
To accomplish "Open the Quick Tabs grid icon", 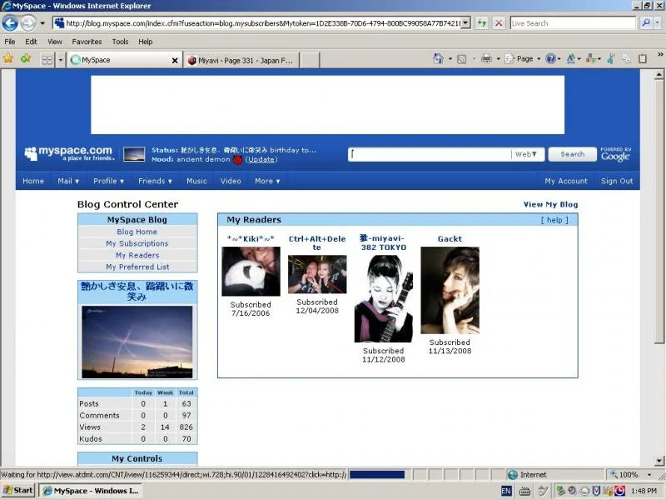I will point(47,60).
